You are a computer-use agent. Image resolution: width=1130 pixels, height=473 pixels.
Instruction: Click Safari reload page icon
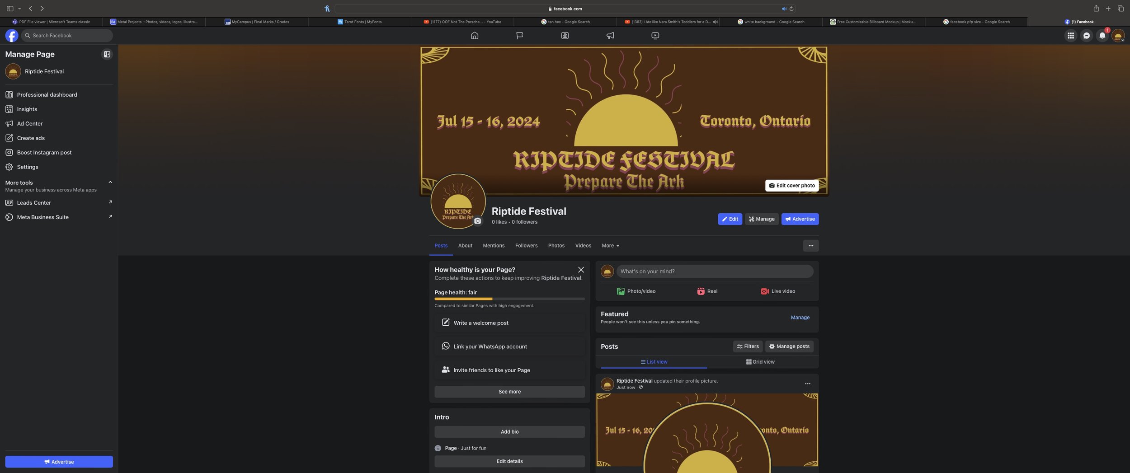coord(791,9)
